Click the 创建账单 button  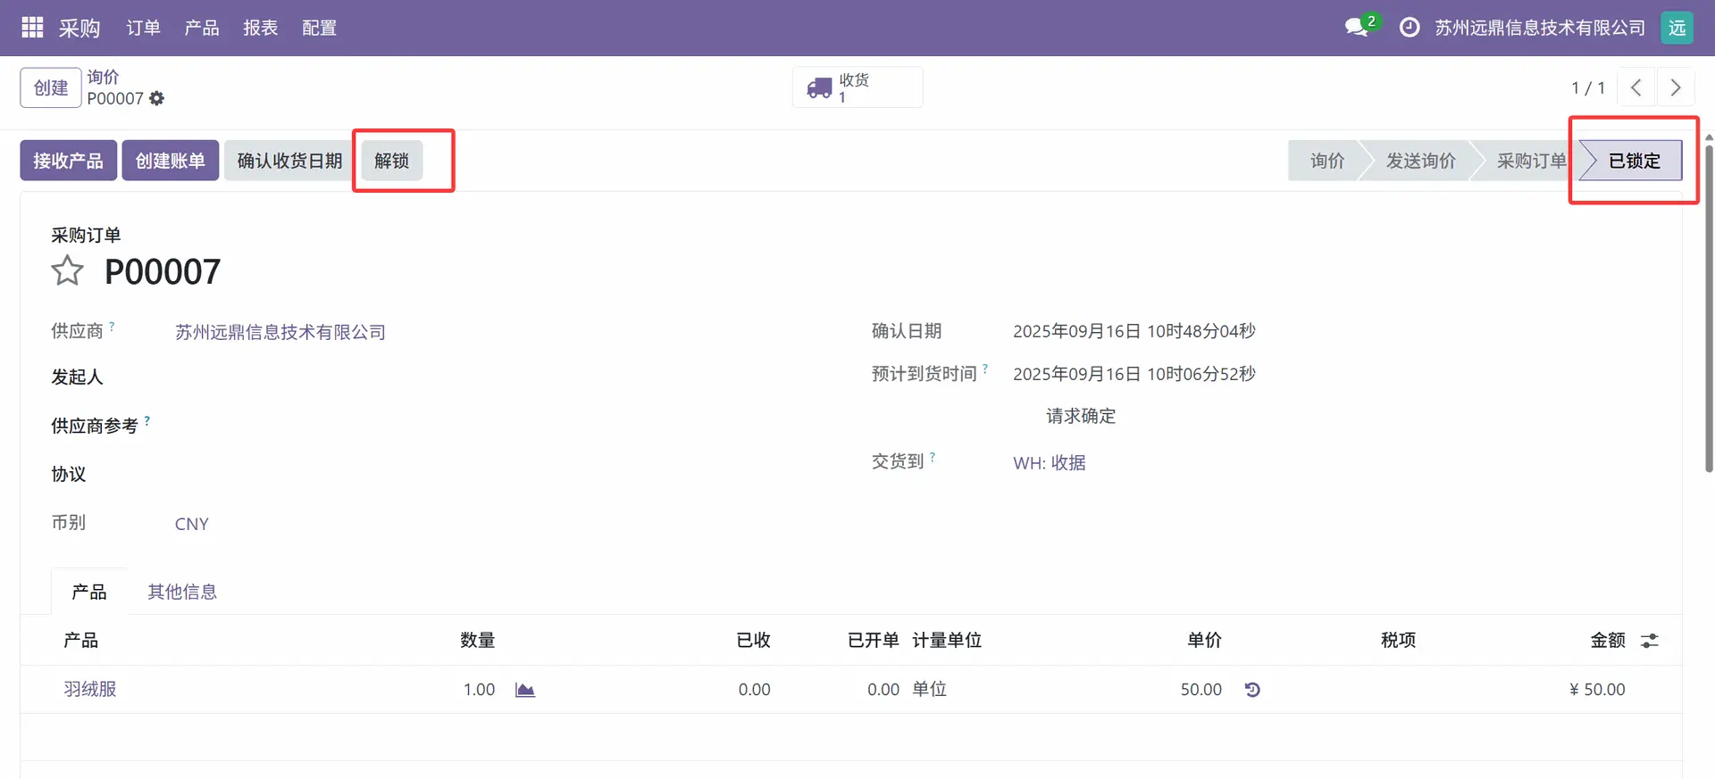point(170,161)
